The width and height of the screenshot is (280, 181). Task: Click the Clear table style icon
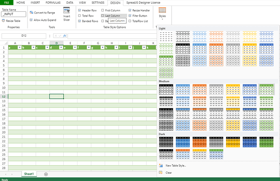click(x=161, y=172)
